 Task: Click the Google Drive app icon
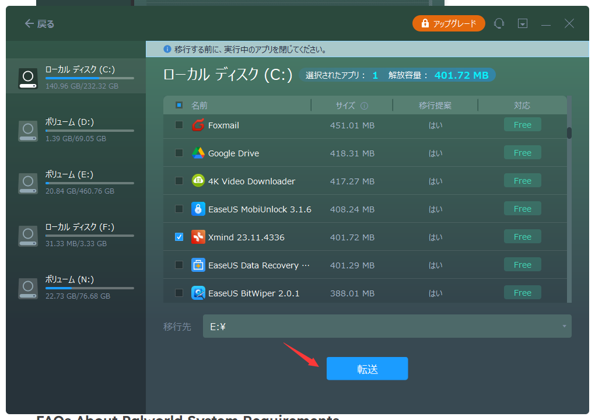[198, 153]
